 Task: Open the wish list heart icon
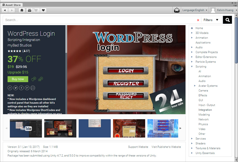43,10
